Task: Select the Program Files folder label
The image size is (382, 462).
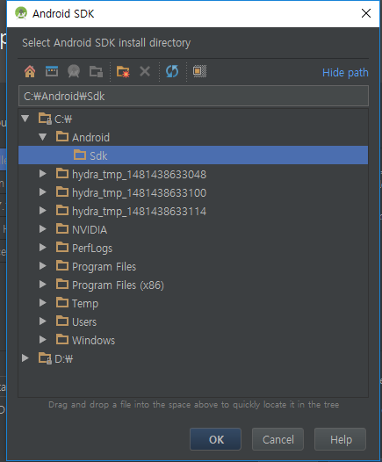Action: tap(104, 267)
